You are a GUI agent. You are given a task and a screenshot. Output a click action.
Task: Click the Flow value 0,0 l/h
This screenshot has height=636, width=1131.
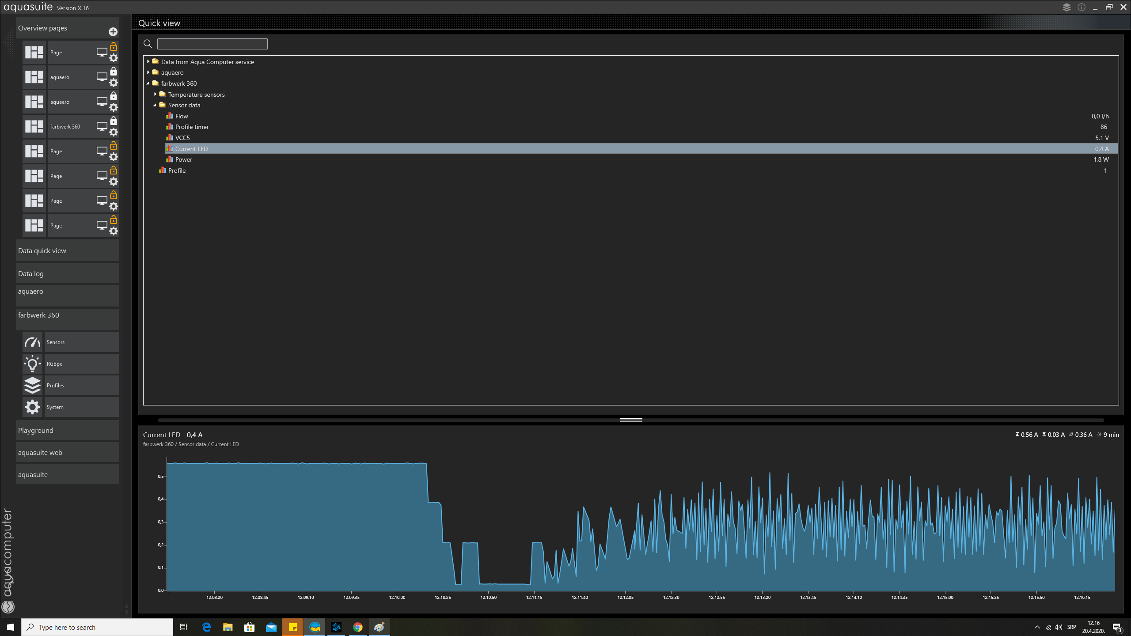[1100, 116]
